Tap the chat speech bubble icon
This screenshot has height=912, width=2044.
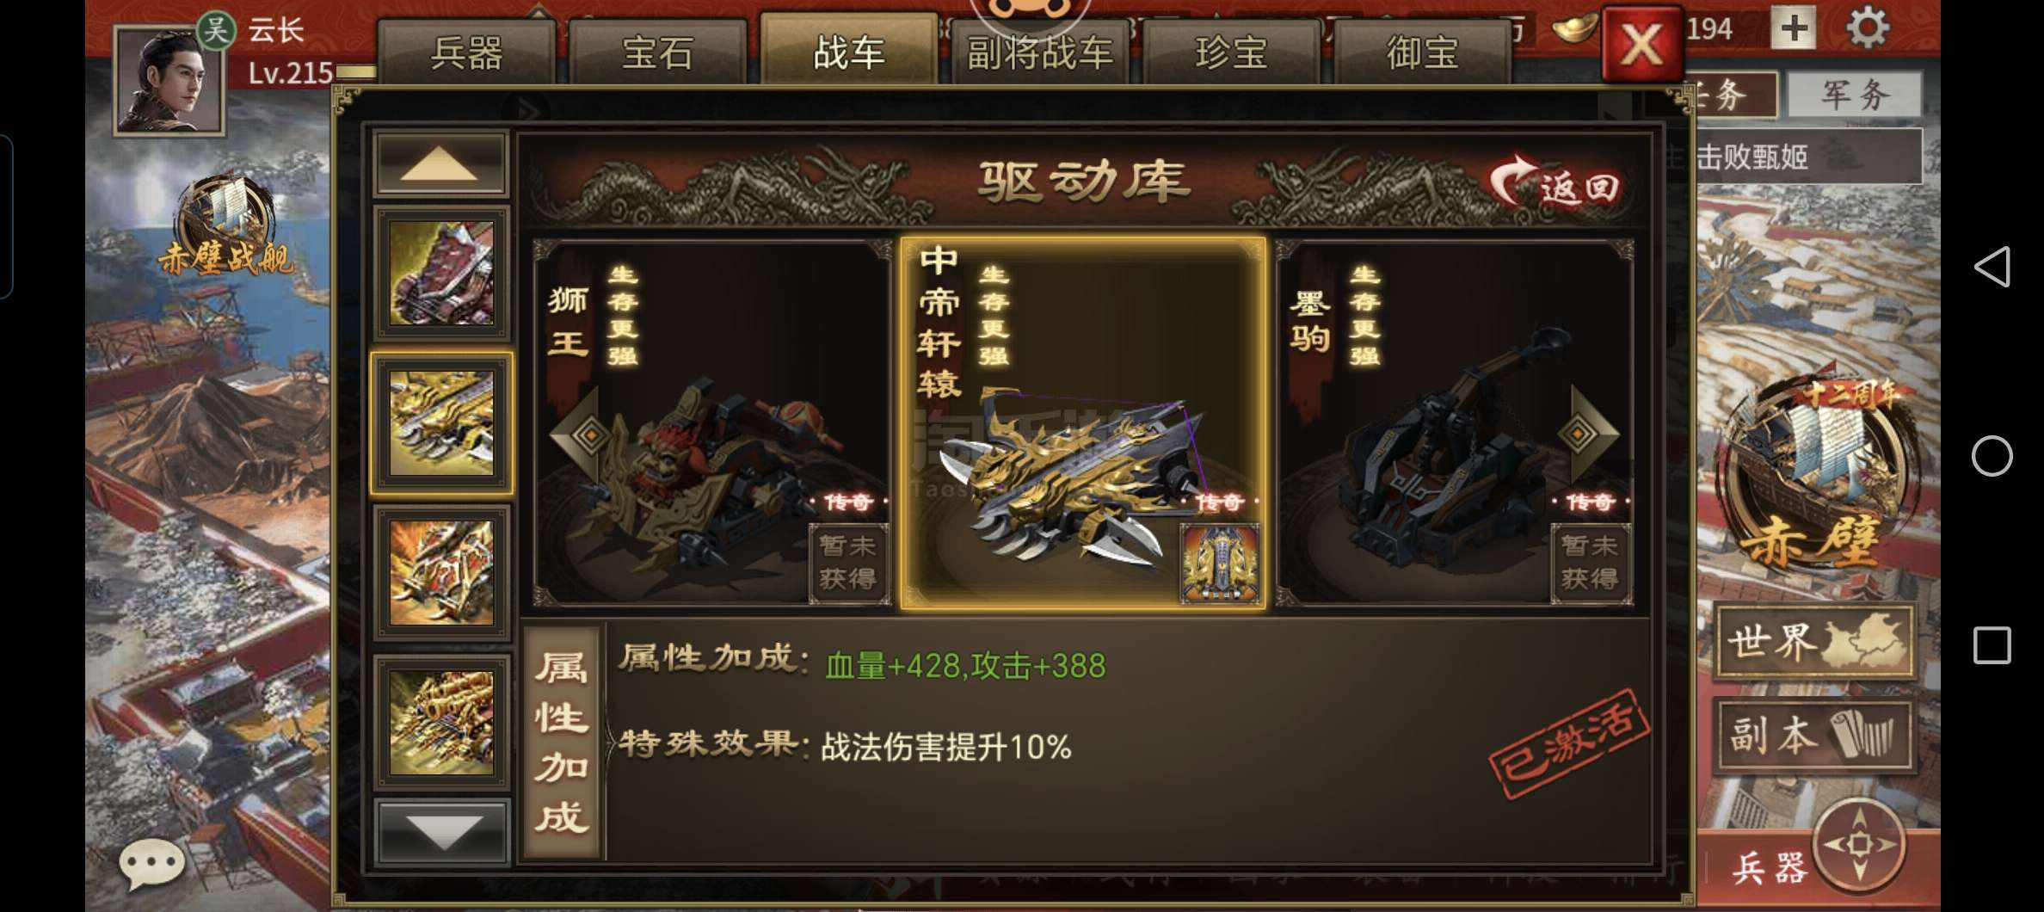[x=151, y=863]
